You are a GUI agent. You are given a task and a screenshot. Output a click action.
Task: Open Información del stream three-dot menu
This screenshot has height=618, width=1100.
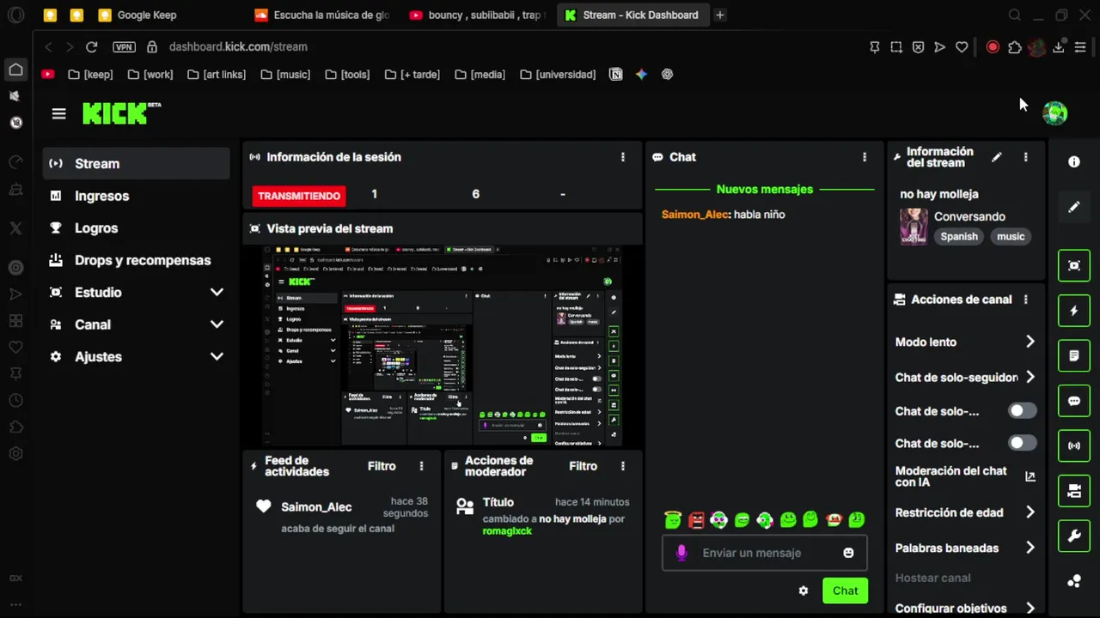pyautogui.click(x=1025, y=157)
